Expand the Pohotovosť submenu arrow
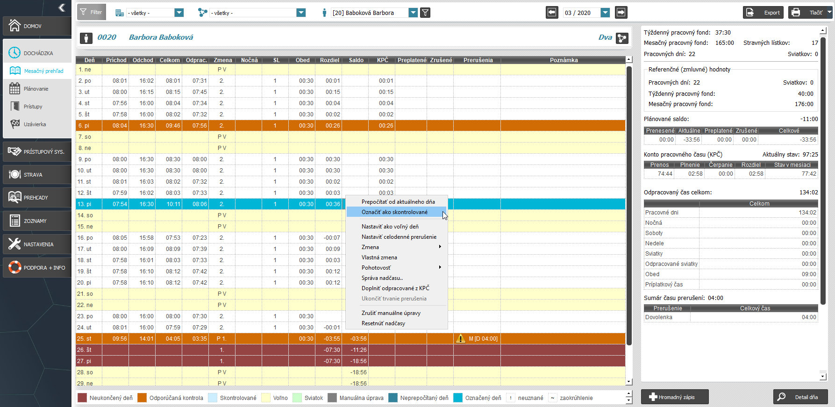The image size is (835, 407). pyautogui.click(x=440, y=267)
